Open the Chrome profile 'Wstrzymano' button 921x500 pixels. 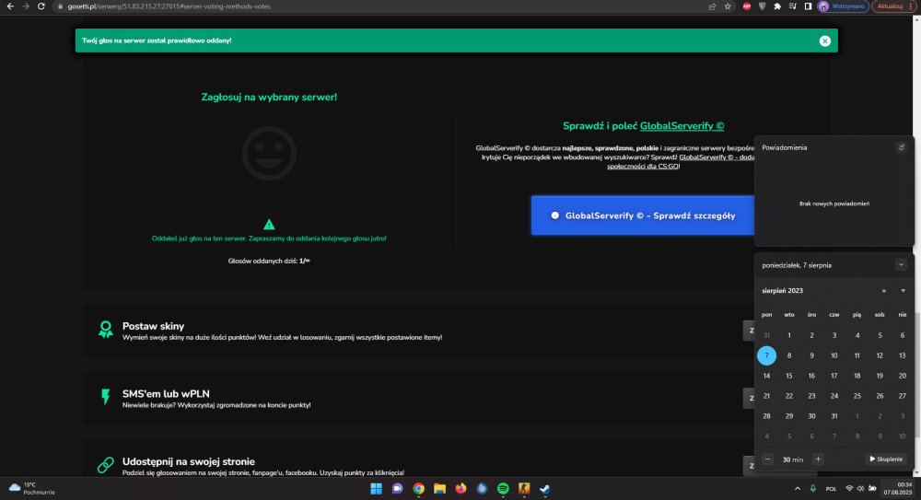[843, 6]
